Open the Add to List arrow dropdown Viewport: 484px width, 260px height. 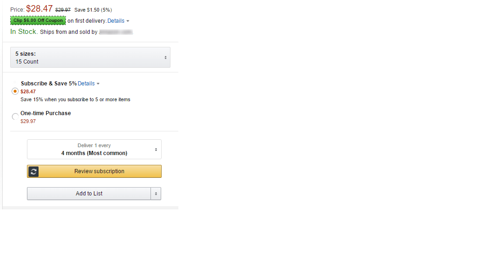coord(156,194)
